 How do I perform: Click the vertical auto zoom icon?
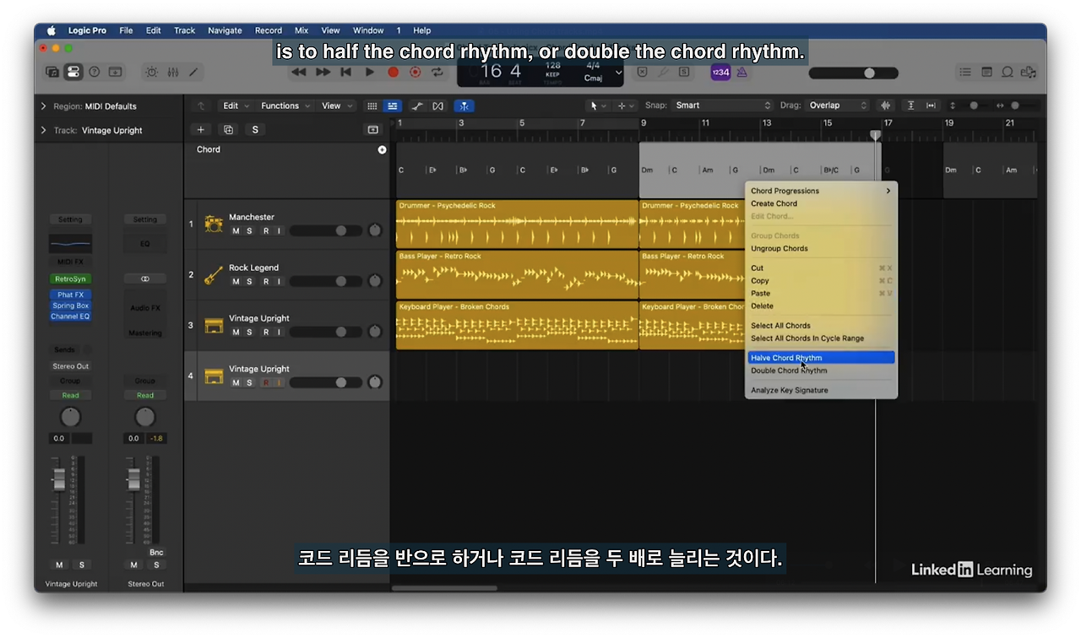click(x=910, y=105)
